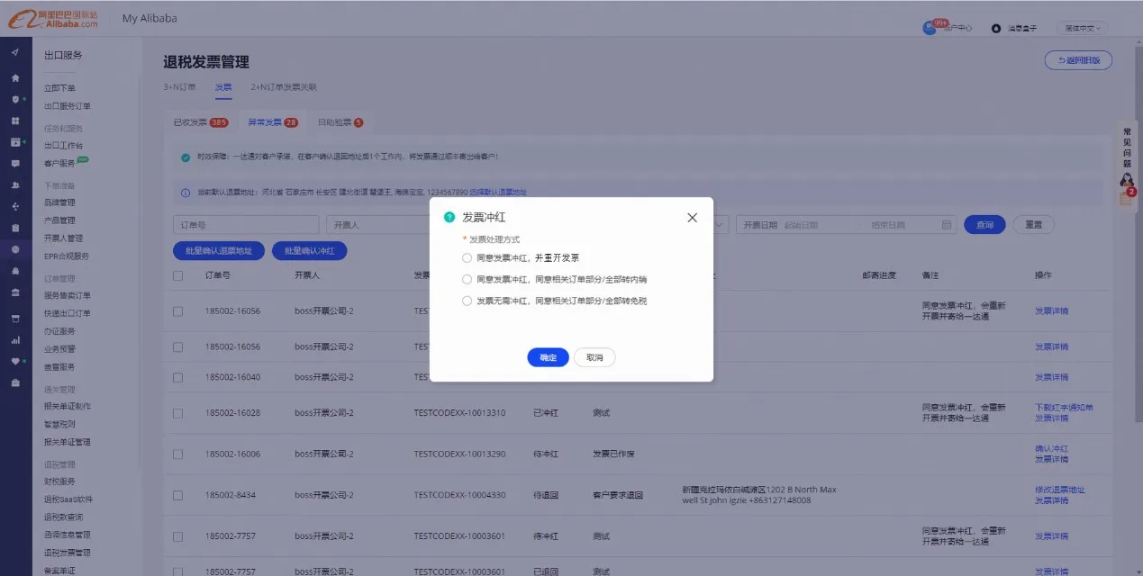Open the chat bubble icon in sidebar
The width and height of the screenshot is (1143, 576).
[x=15, y=164]
